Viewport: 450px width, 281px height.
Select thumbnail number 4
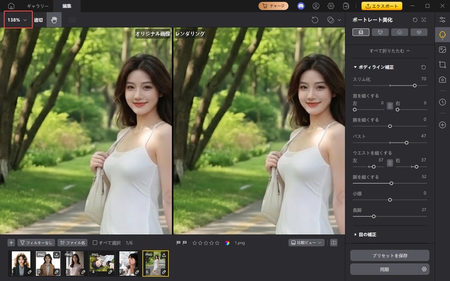(x=102, y=264)
